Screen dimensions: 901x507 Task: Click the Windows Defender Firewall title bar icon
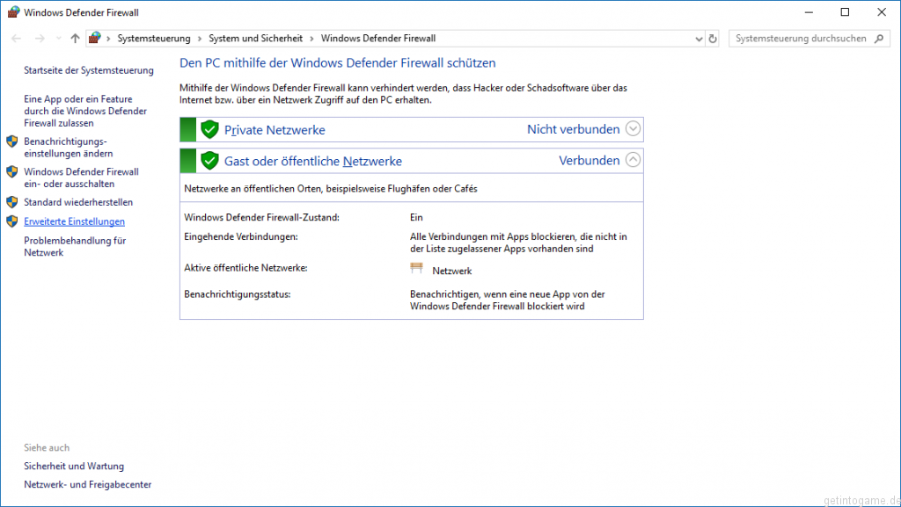pyautogui.click(x=13, y=12)
